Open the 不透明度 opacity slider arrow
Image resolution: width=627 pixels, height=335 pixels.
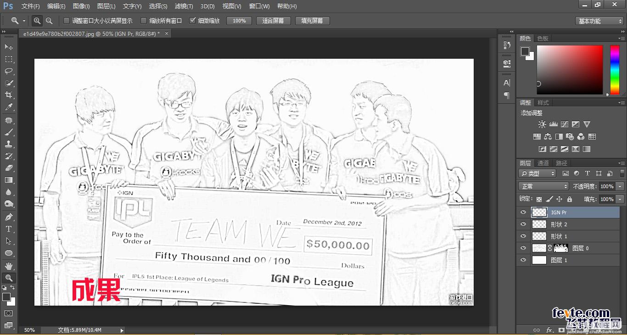point(620,186)
